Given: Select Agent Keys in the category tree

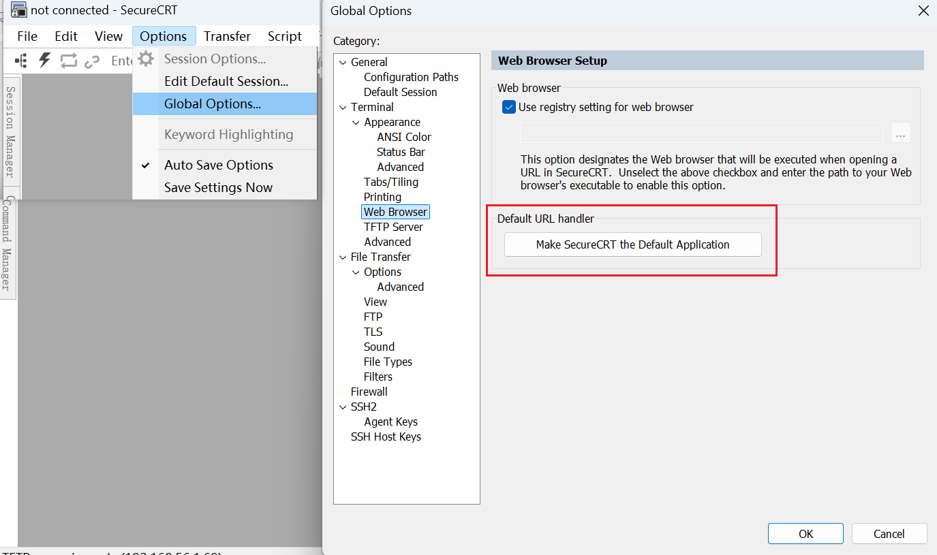Looking at the screenshot, I should pyautogui.click(x=390, y=422).
